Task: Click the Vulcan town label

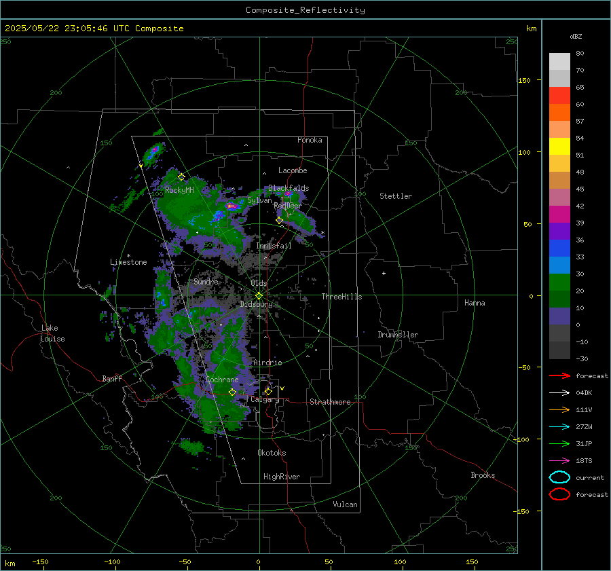Action: (345, 504)
